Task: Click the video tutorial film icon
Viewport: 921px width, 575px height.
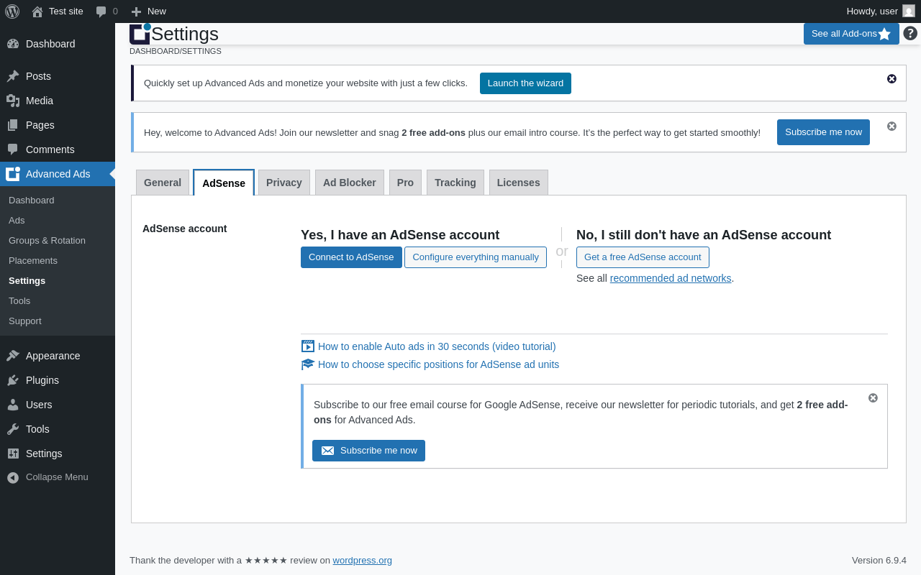Action: click(308, 346)
